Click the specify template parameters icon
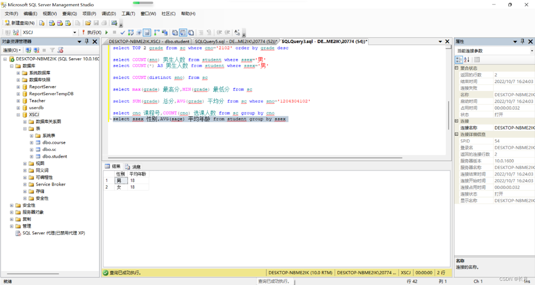 (x=237, y=32)
